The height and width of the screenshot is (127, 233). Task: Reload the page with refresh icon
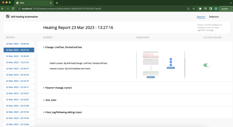(x=13, y=9)
